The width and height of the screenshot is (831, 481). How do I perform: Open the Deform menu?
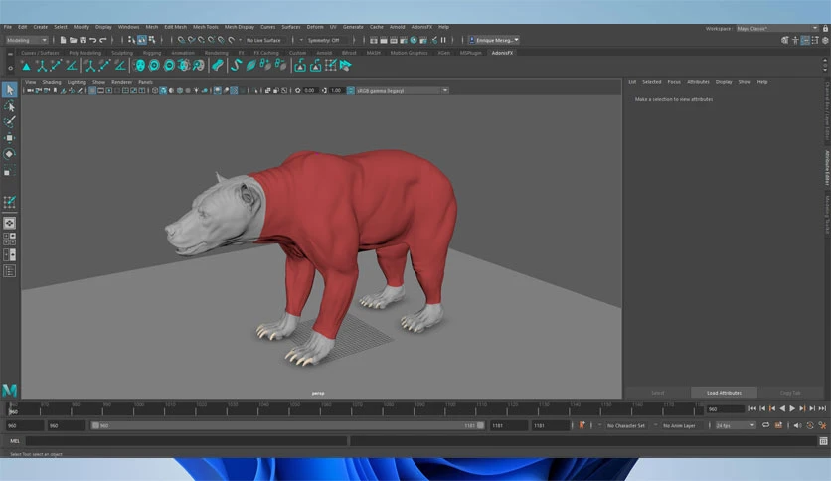point(315,27)
